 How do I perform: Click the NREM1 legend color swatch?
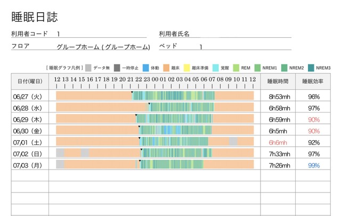point(257,68)
